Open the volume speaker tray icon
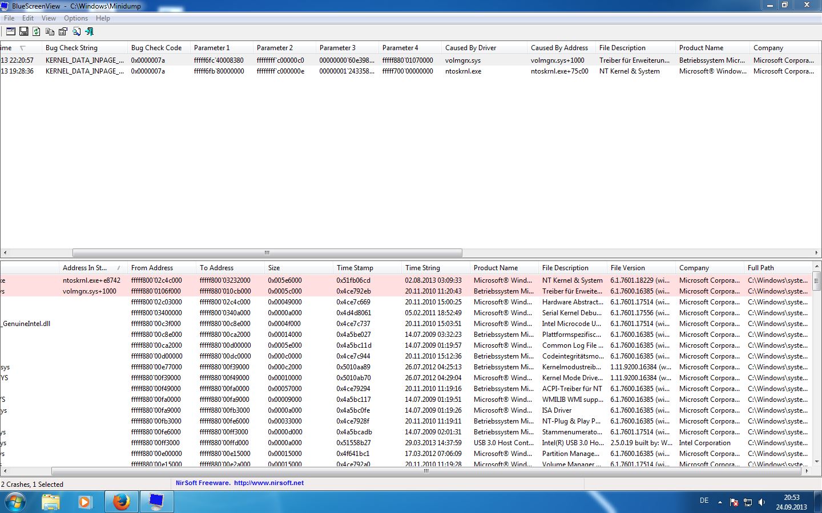This screenshot has height=513, width=822. coord(761,502)
